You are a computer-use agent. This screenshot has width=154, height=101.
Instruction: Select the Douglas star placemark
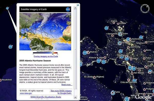point(118,24)
